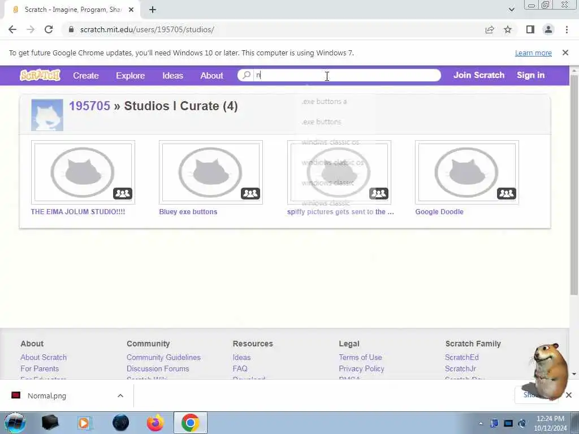Click the people icon on Google Doodle thumbnail
The height and width of the screenshot is (434, 579).
506,193
